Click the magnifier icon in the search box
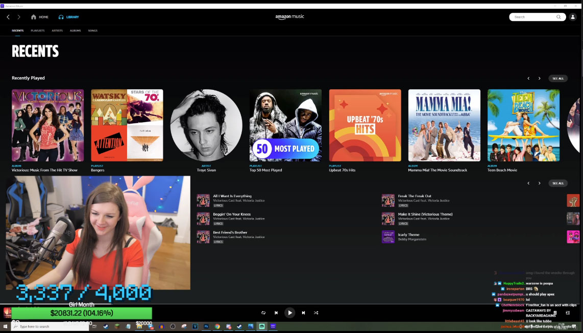Screen dimensions: 583x333 pos(558,17)
